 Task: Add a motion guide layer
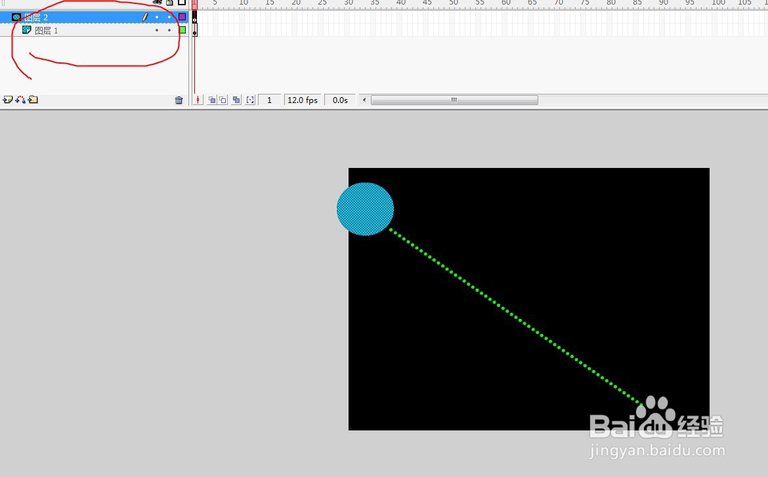[20, 100]
